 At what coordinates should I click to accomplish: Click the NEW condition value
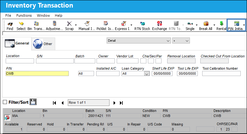151,116
